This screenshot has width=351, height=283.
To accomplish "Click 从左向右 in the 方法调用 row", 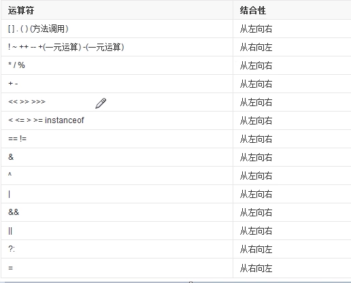I will point(256,29).
